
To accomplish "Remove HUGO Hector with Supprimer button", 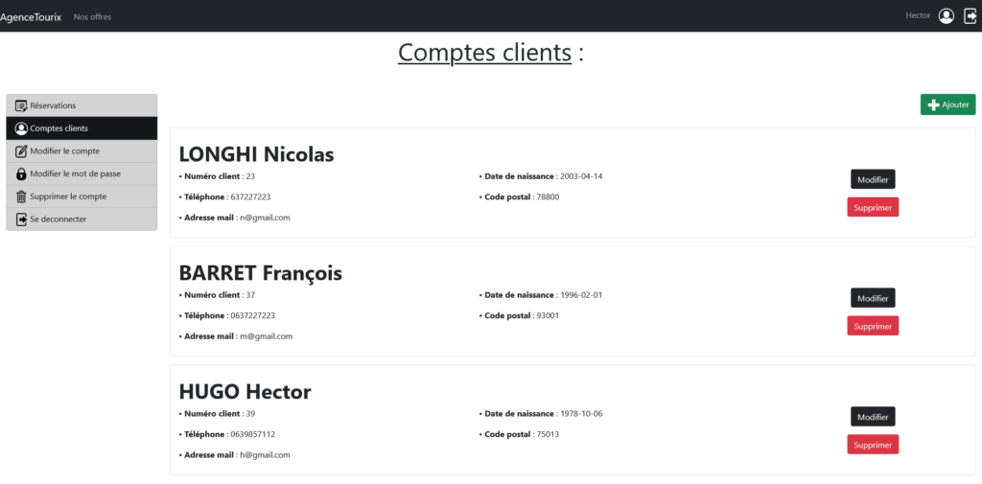I will coord(872,445).
